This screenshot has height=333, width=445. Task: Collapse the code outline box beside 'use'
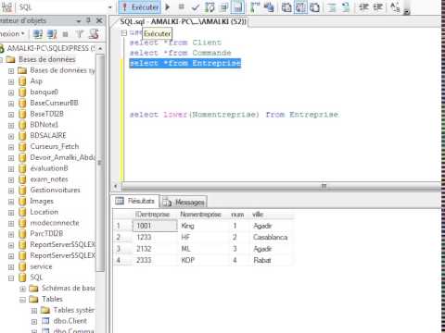[124, 32]
